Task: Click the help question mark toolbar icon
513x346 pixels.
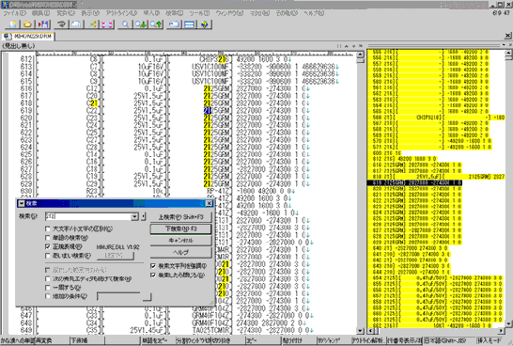Action: coord(205,24)
